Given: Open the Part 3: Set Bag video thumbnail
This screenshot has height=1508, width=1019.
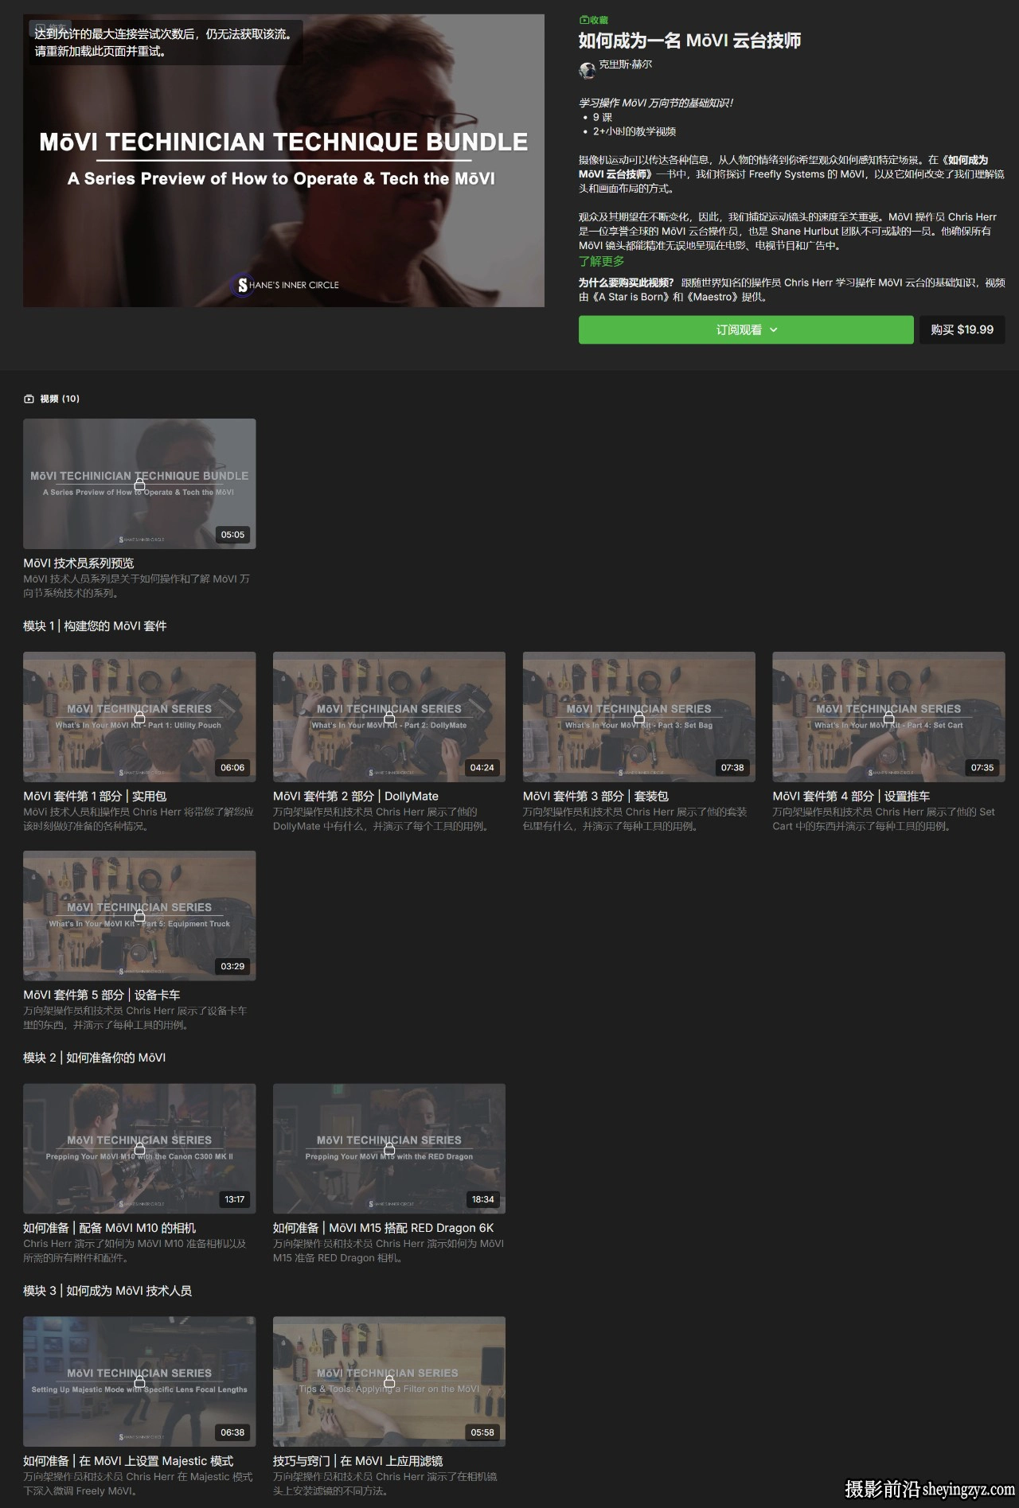Looking at the screenshot, I should [639, 717].
